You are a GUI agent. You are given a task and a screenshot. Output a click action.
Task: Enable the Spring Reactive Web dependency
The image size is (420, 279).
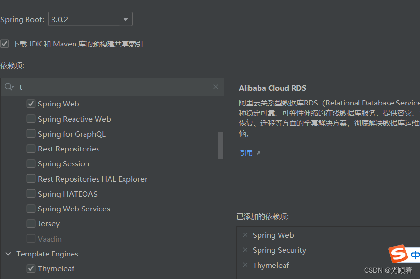click(31, 118)
